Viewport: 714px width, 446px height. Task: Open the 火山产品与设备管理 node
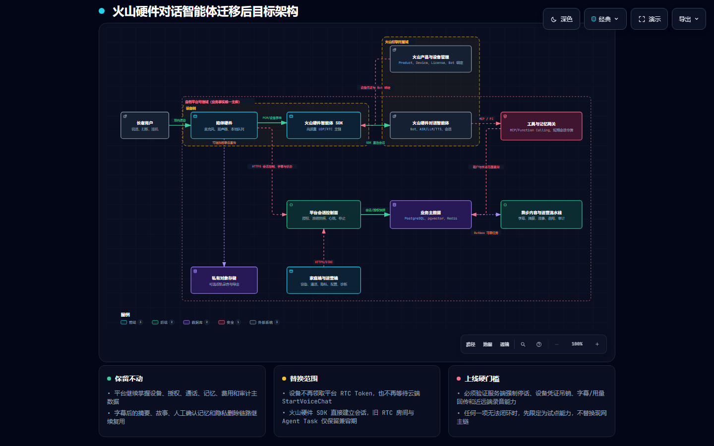[x=430, y=59]
